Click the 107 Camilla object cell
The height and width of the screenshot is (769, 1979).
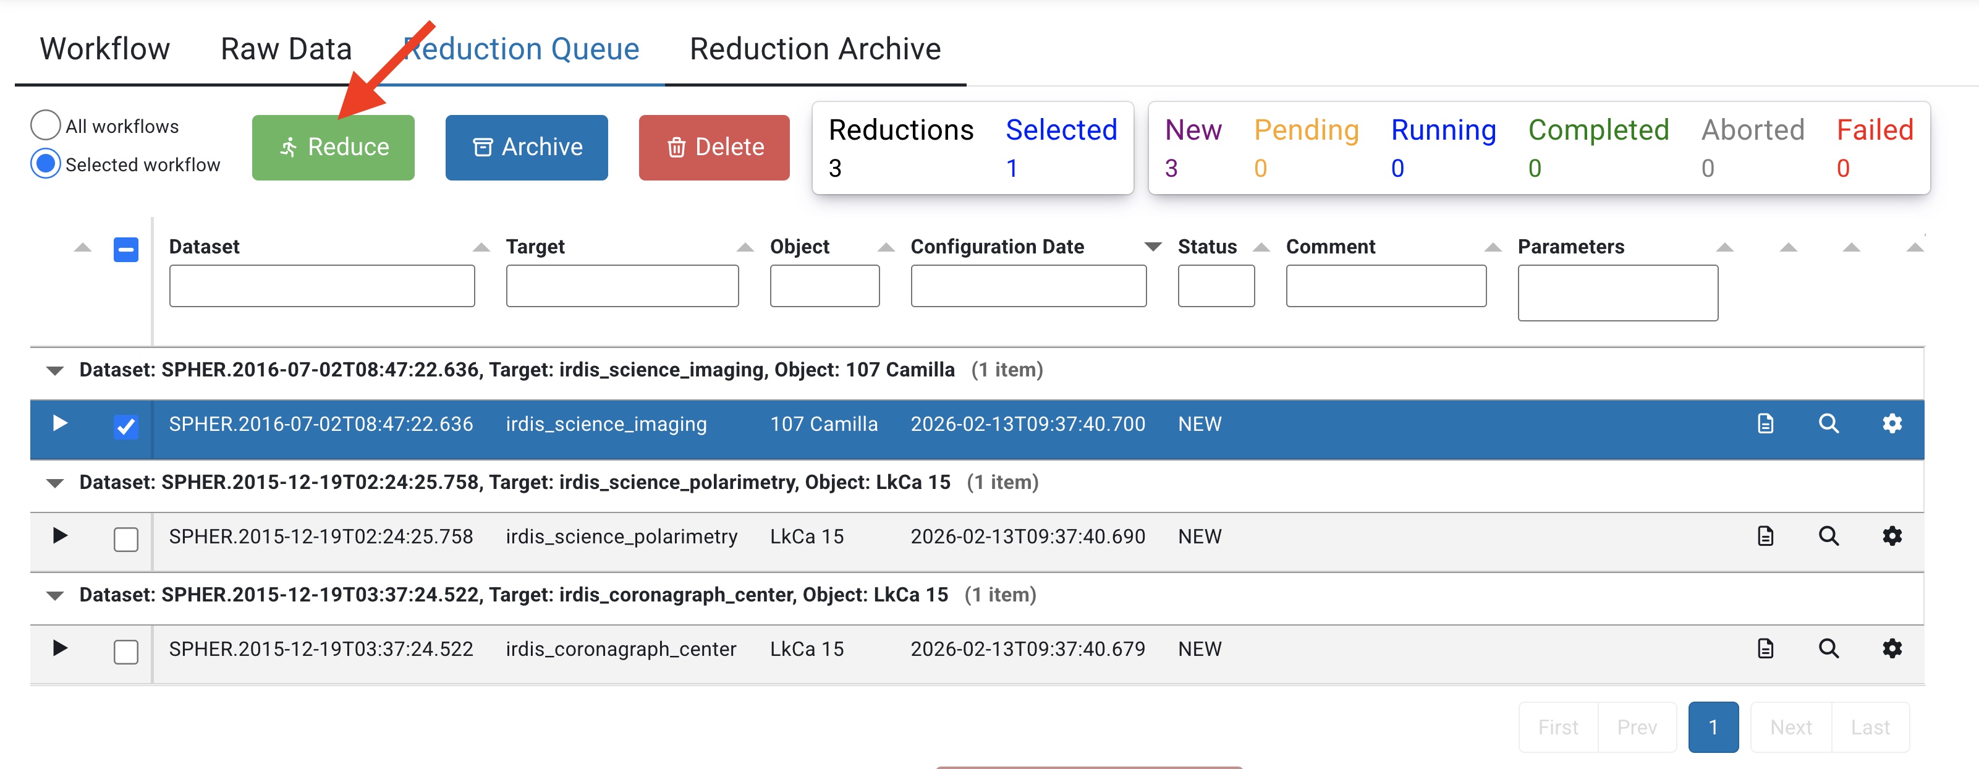click(x=824, y=424)
